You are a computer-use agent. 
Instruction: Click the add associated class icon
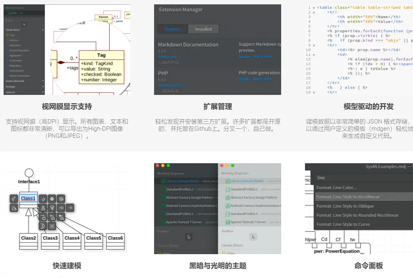(42, 217)
